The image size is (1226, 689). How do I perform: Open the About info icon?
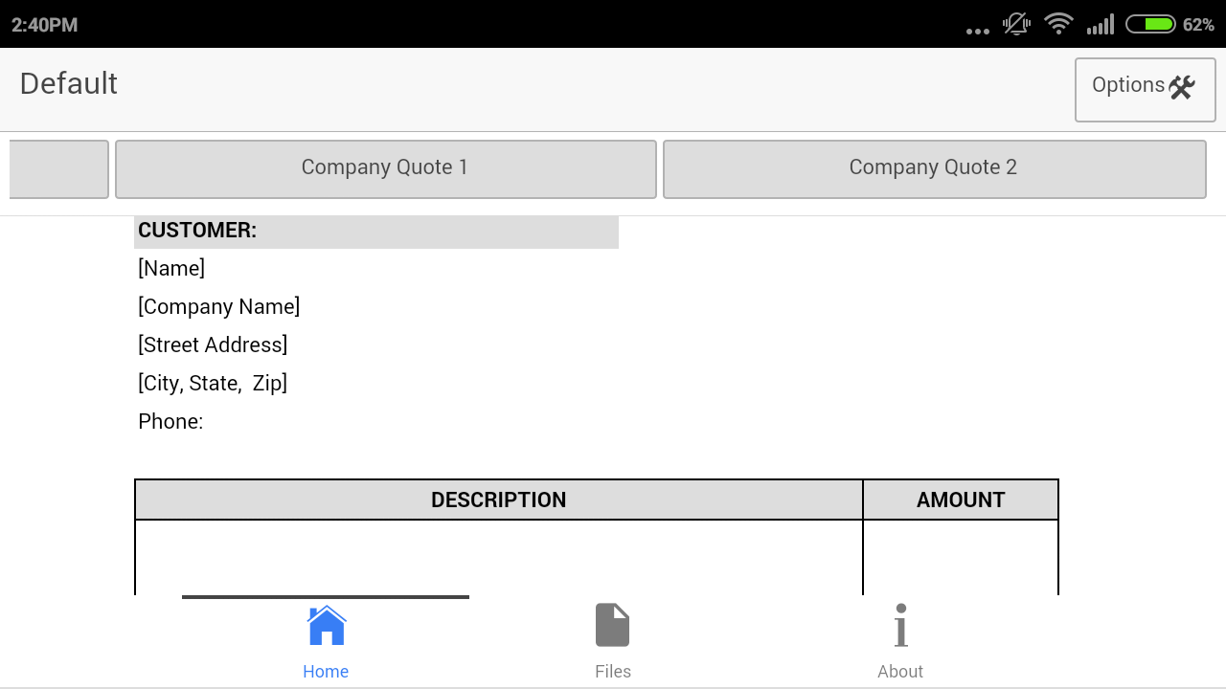(900, 627)
